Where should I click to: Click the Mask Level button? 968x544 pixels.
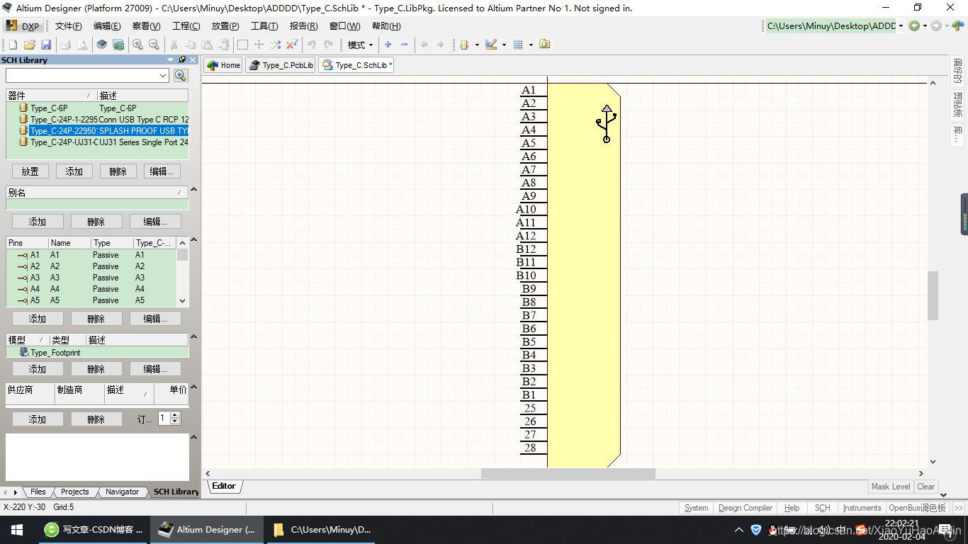coord(891,487)
